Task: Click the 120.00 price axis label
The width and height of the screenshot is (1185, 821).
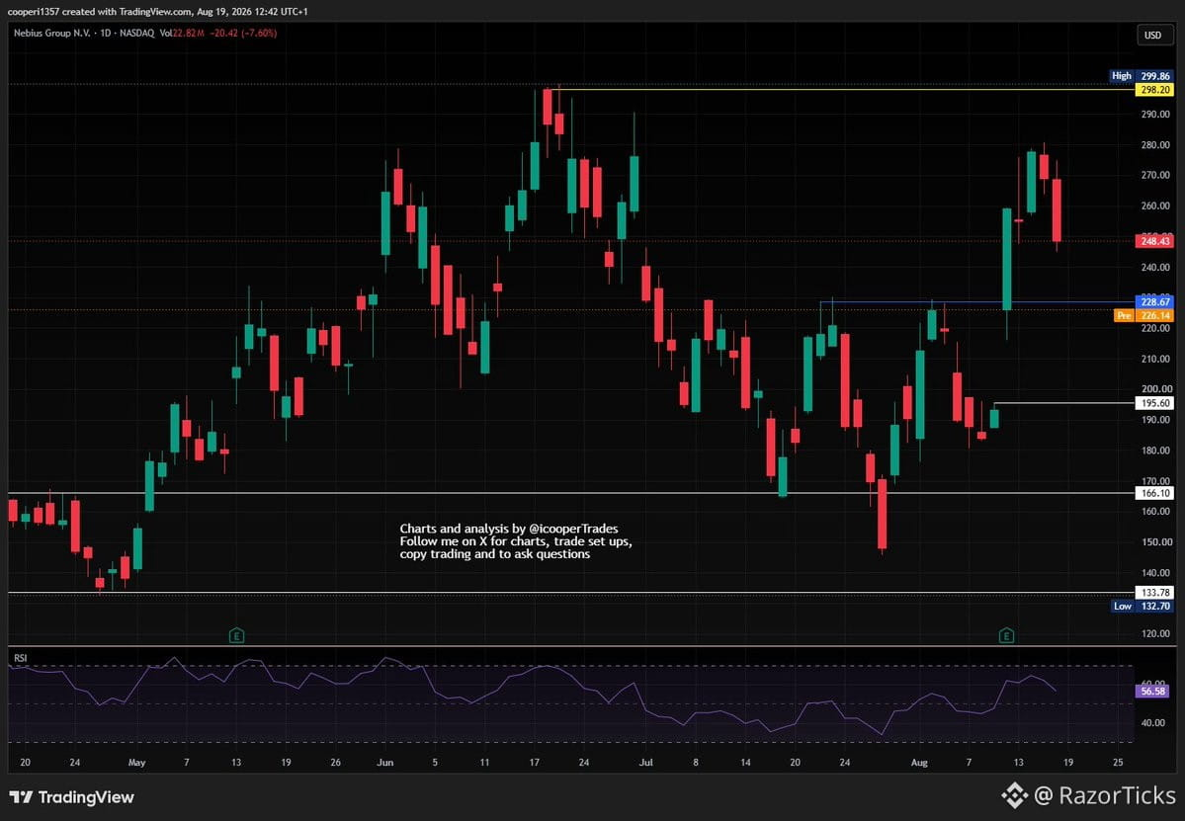Action: [1155, 633]
